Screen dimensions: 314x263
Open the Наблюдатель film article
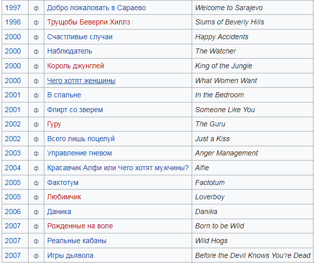(x=69, y=51)
